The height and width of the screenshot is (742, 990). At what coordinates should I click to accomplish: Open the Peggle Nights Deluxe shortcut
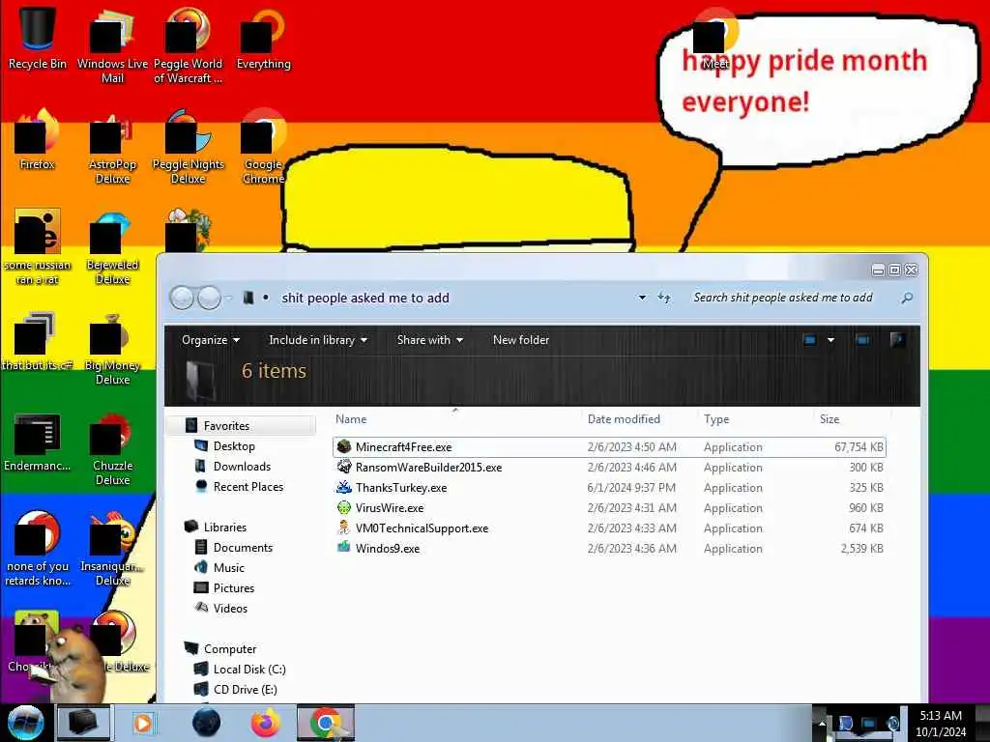tap(189, 147)
